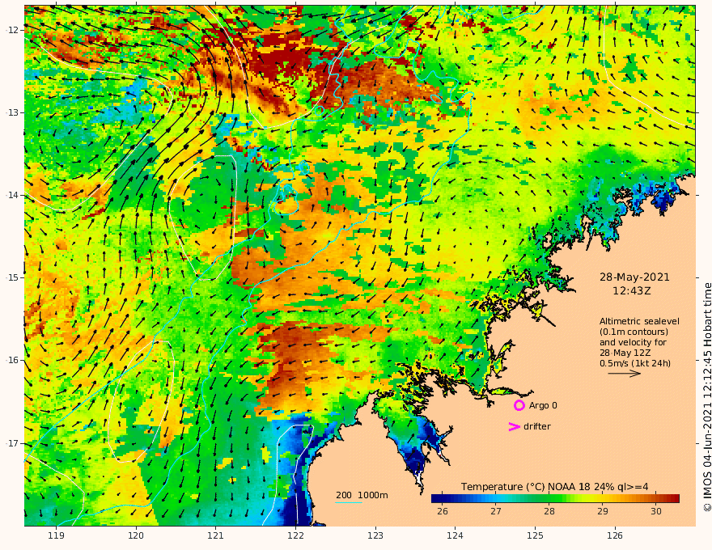This screenshot has width=712, height=550.
Task: Click the 'drifter' legend label
Action: 536,426
